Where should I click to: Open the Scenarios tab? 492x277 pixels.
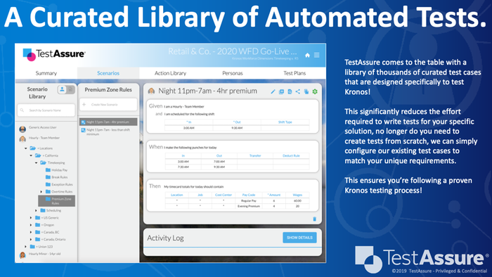click(x=108, y=73)
